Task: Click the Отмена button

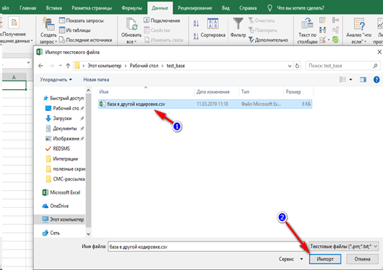Action: point(362,259)
